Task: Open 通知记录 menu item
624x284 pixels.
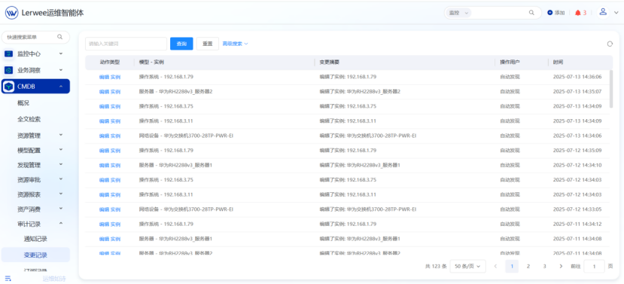Action: tap(35, 239)
